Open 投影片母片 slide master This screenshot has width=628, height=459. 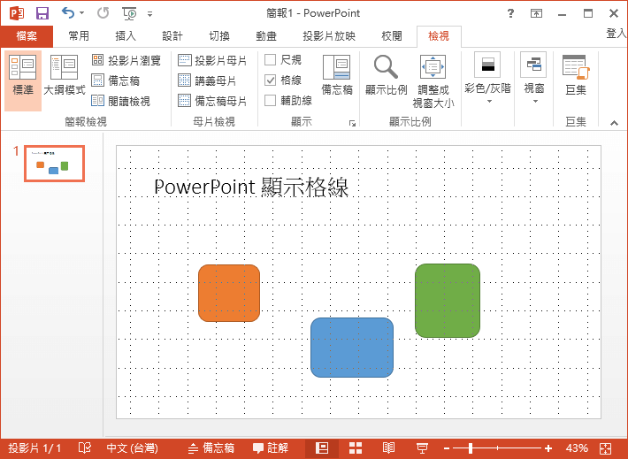pos(212,60)
